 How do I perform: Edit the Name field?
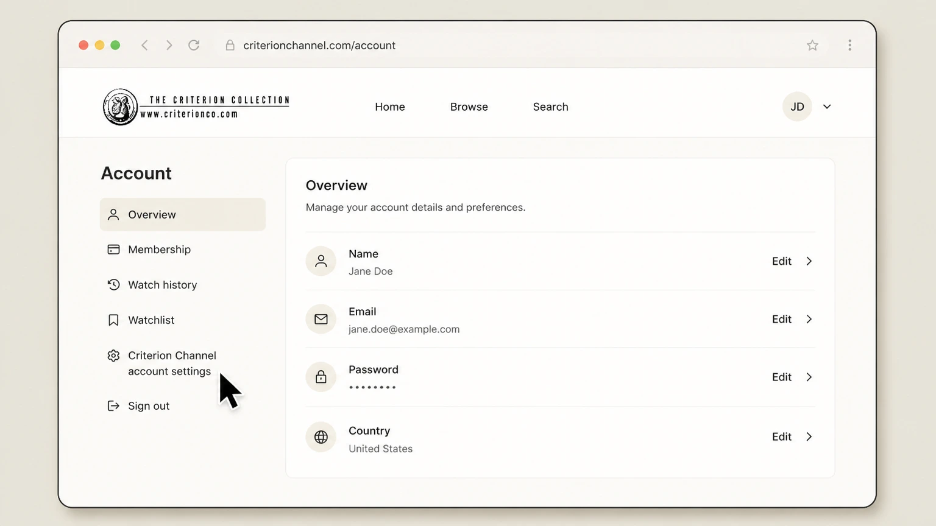pyautogui.click(x=782, y=261)
